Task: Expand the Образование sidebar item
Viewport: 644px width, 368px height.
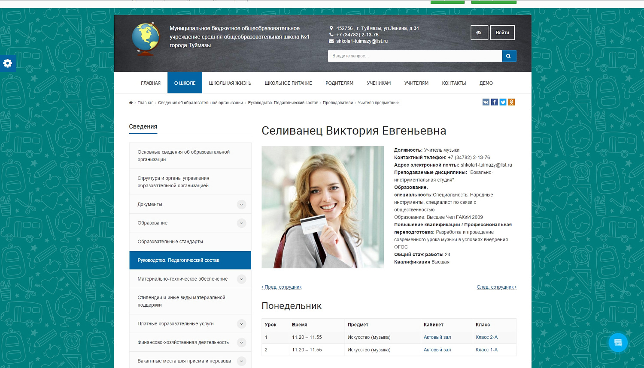Action: tap(242, 223)
